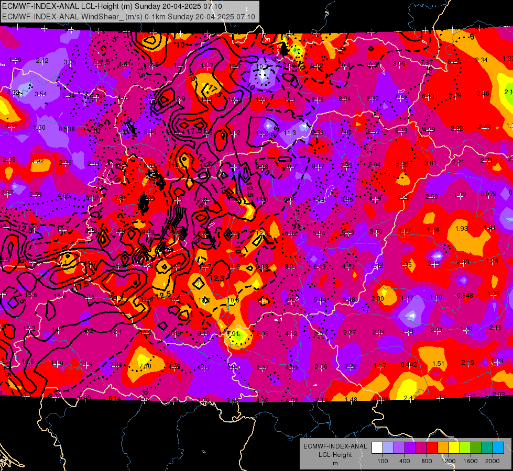Viewport: 513px width, 471px height.
Task: Click the map value 16.7
Action: pos(207,66)
